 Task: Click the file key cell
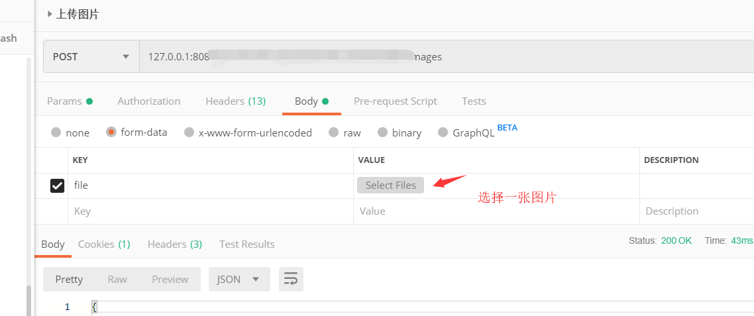[211, 185]
